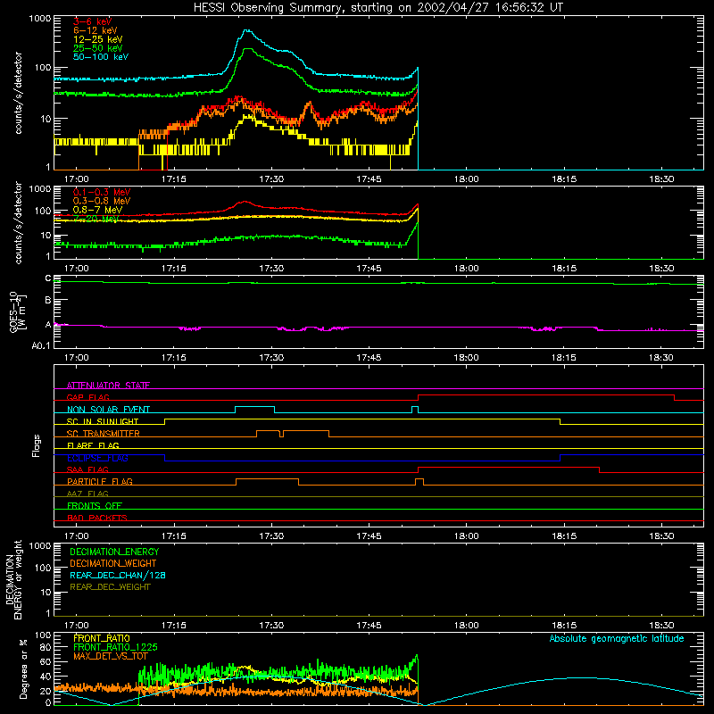This screenshot has height=714, width=714.
Task: Click the HESSI Observing Summary title text
Action: click(x=378, y=8)
